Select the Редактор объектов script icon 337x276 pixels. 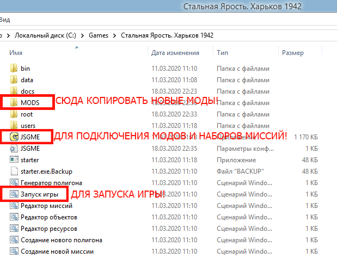pyautogui.click(x=14, y=217)
